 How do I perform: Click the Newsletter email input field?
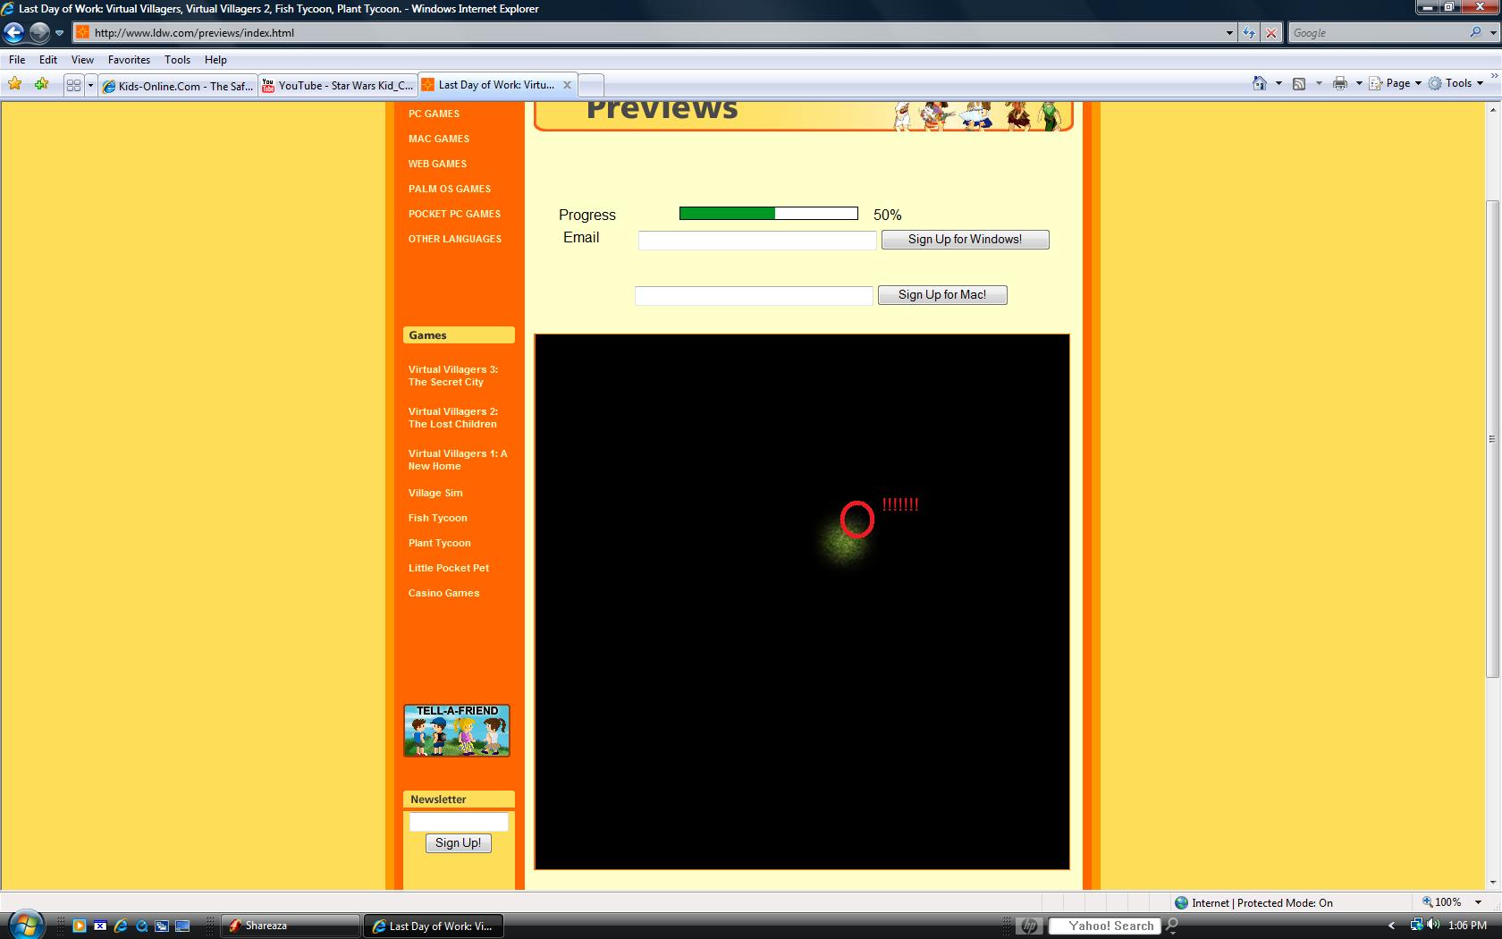[x=459, y=822]
